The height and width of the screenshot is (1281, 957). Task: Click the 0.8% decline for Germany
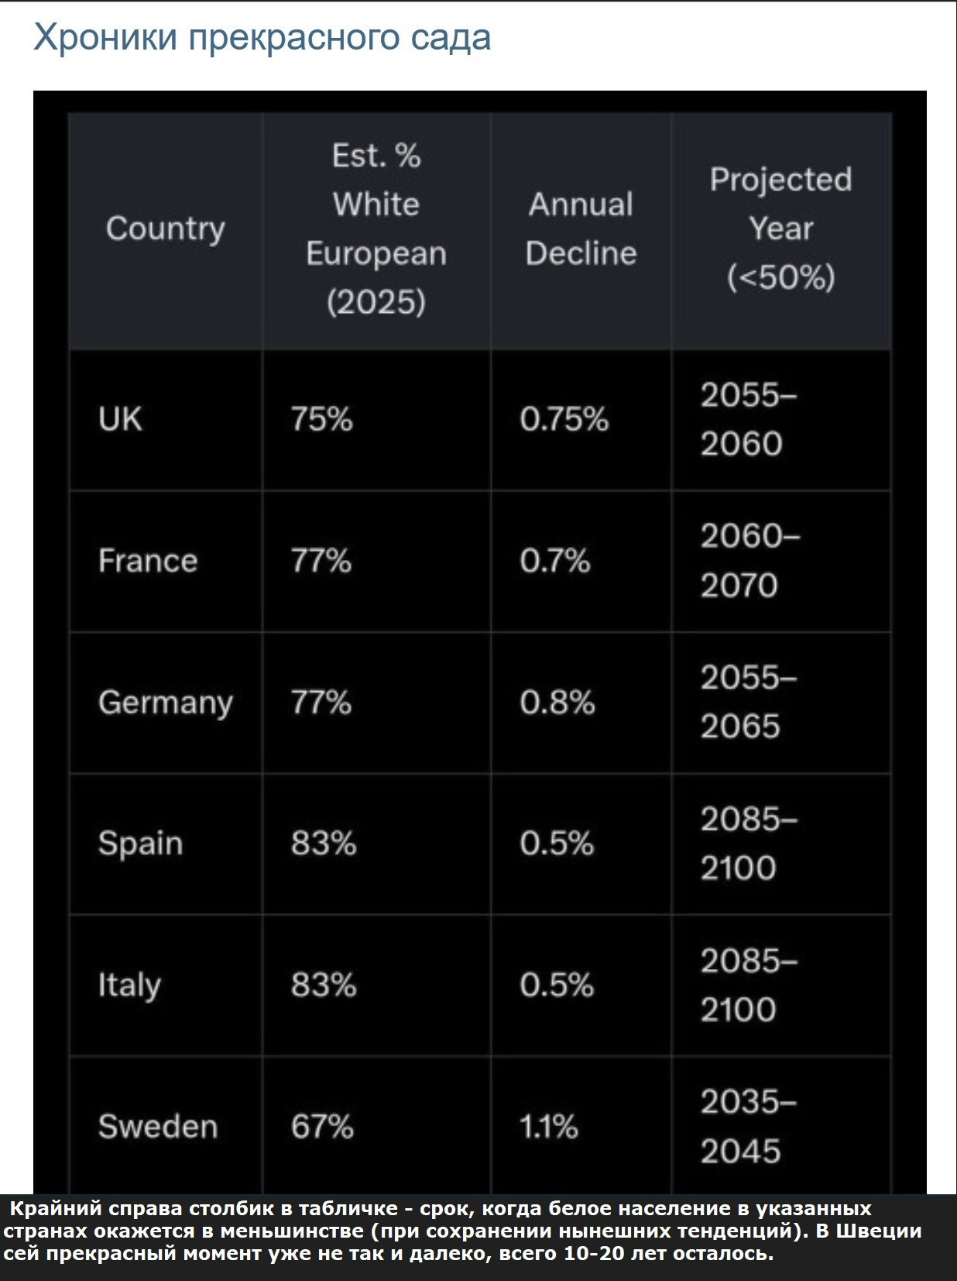[557, 702]
